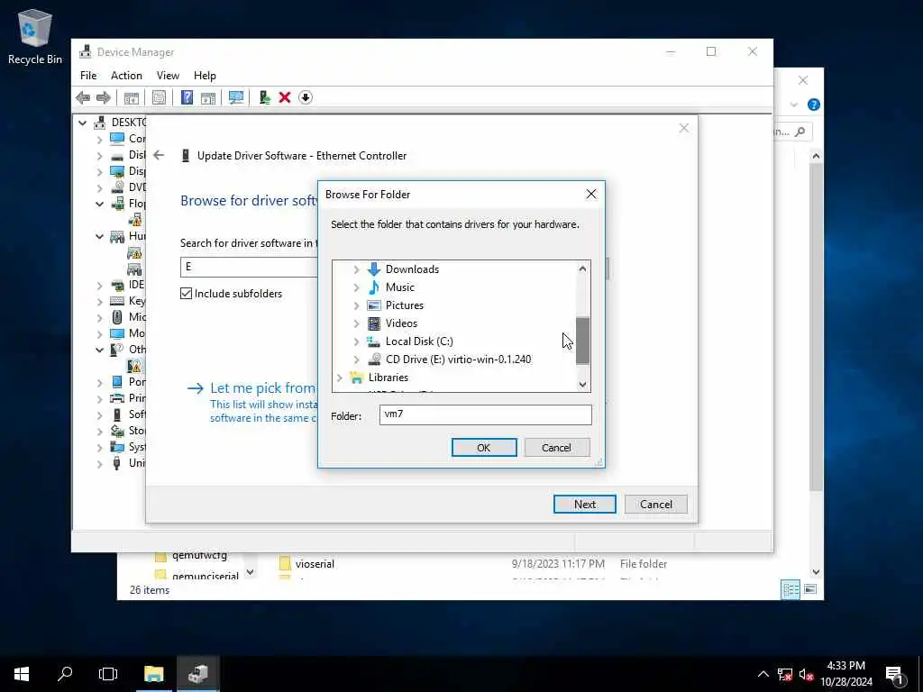Open the Help menu in Device Manager

(x=205, y=76)
